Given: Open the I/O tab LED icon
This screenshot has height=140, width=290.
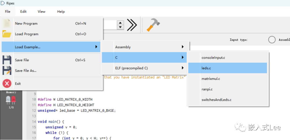Looking at the screenshot, I should [11, 101].
